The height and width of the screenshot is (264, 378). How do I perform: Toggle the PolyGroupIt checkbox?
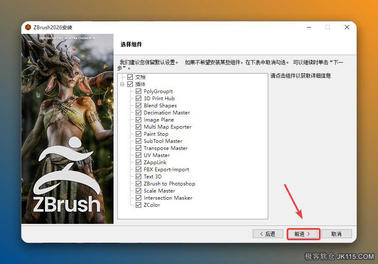138,91
